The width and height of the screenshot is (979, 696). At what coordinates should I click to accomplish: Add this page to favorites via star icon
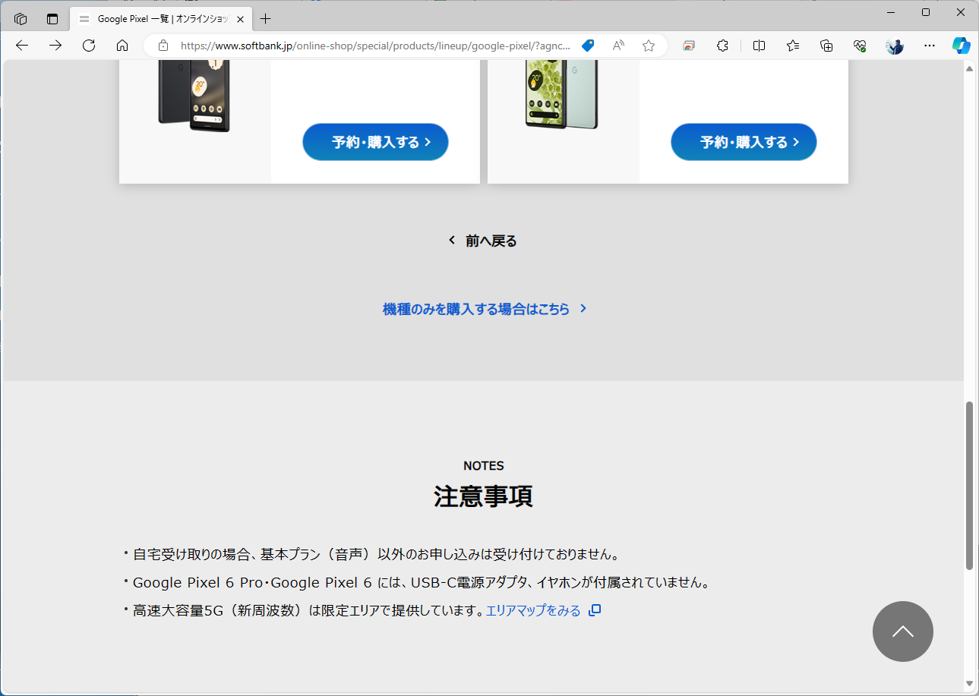pos(649,46)
